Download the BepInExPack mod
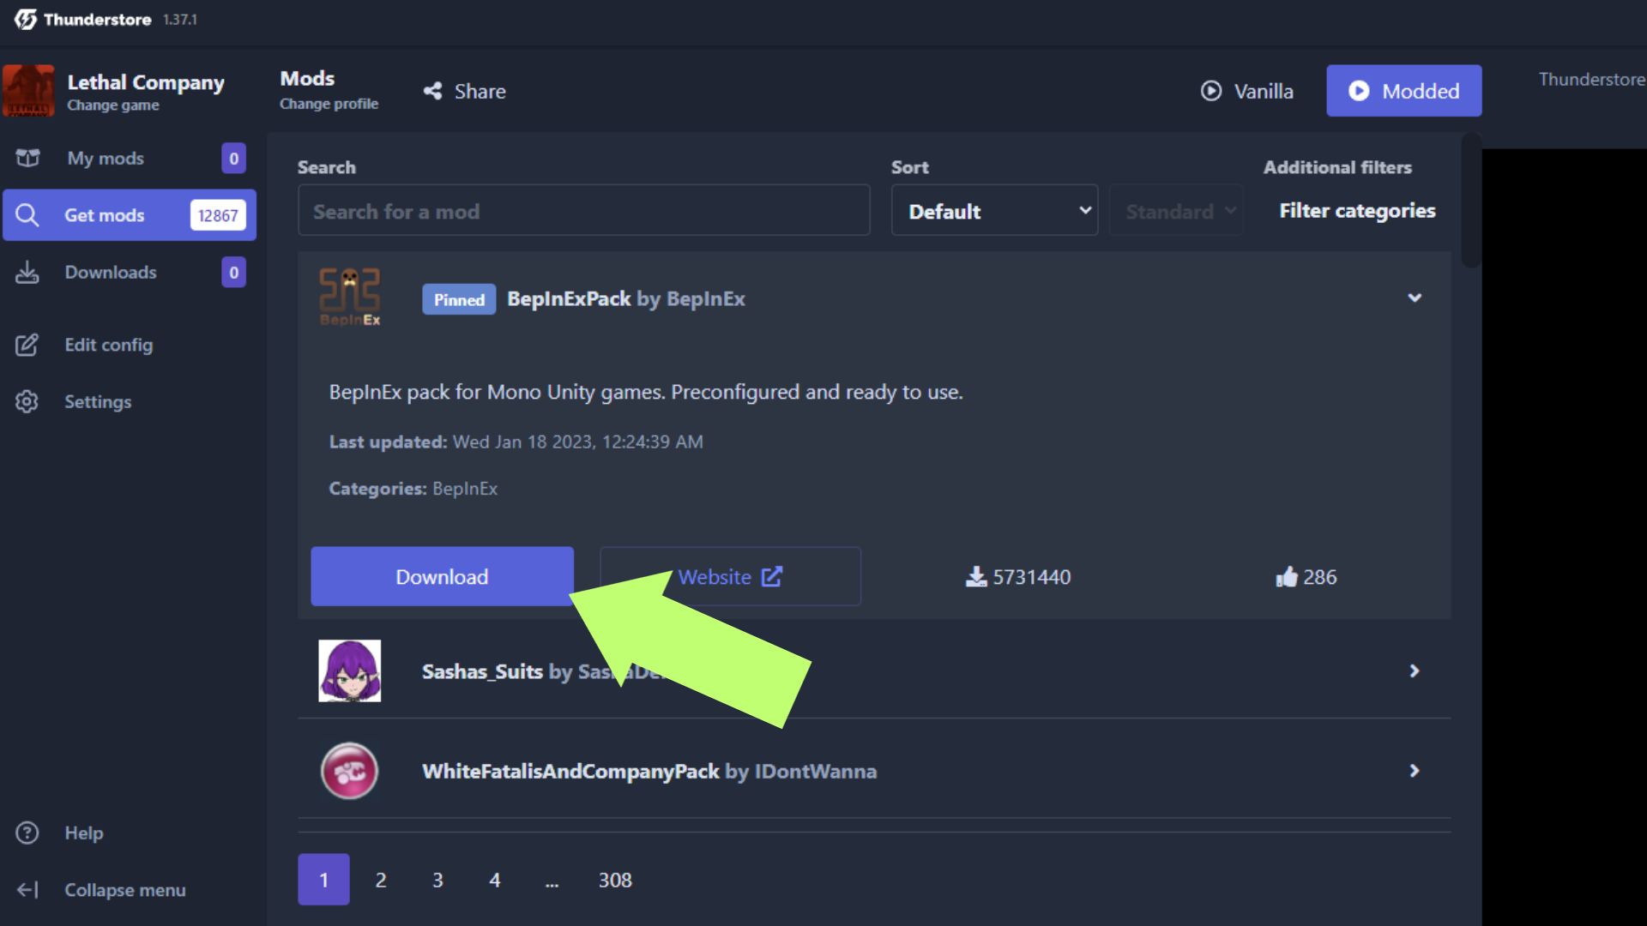The width and height of the screenshot is (1647, 926). 441,577
